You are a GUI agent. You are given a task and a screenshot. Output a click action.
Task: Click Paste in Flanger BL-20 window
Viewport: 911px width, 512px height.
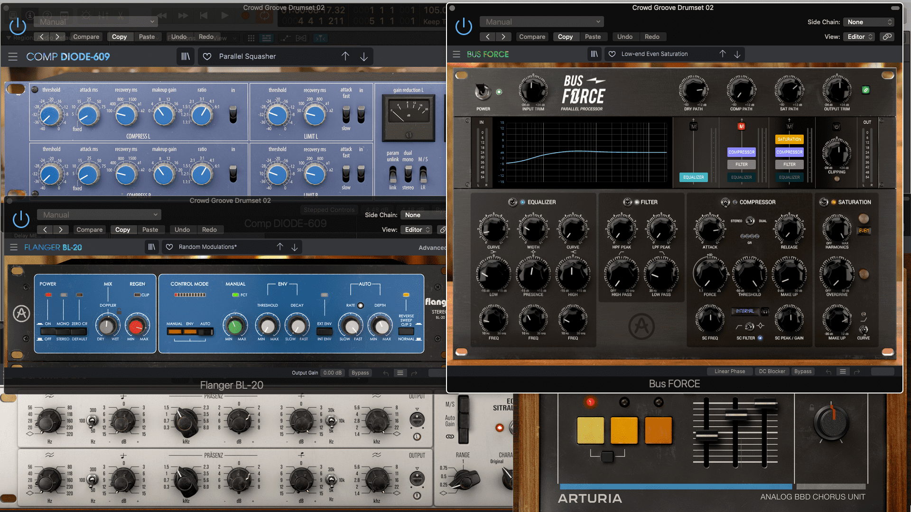(150, 229)
